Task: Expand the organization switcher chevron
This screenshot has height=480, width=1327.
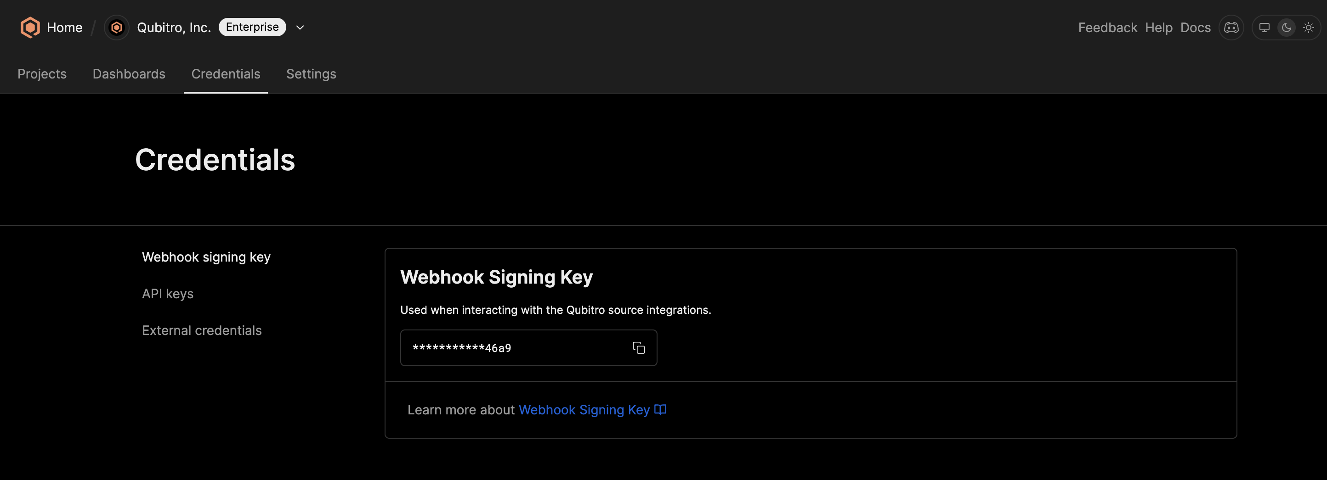Action: (x=300, y=27)
